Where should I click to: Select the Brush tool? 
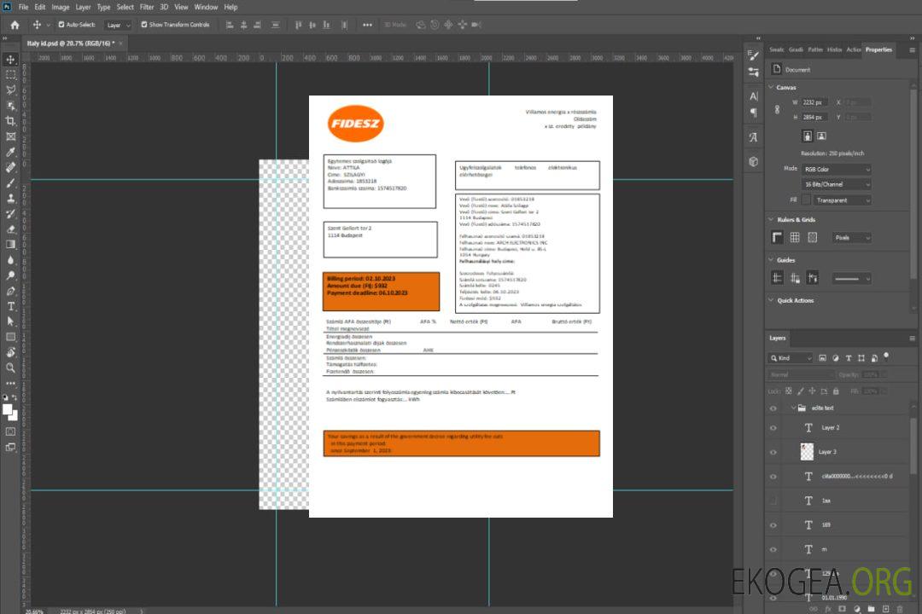click(10, 182)
